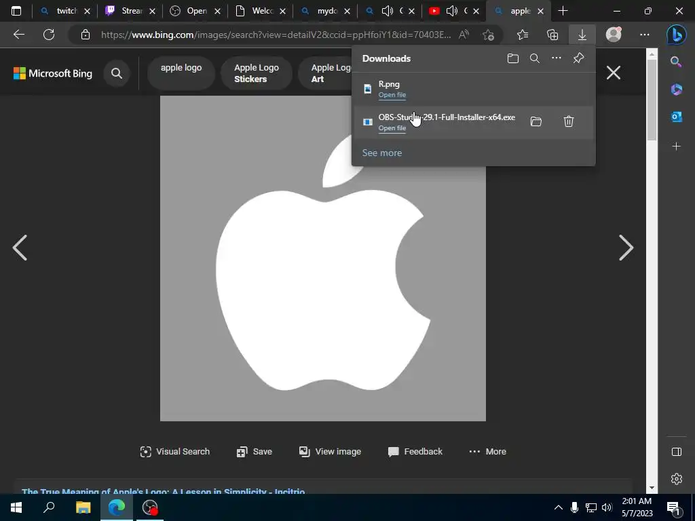Search downloads with magnifier icon
This screenshot has height=521, width=695.
pos(535,58)
